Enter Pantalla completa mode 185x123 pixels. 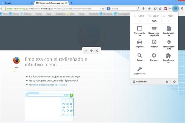click(x=169, y=45)
